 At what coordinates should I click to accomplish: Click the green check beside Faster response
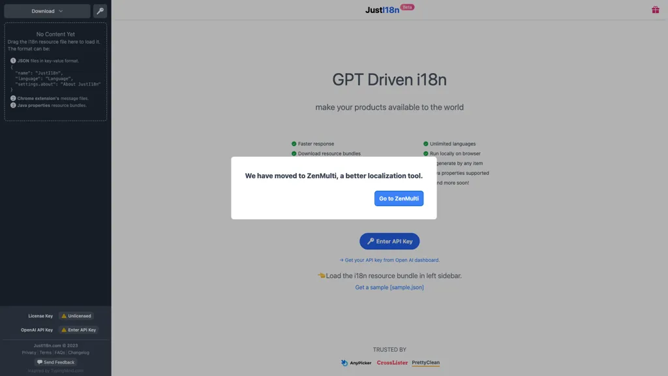point(294,144)
